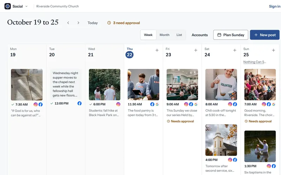The height and width of the screenshot is (175, 281).
Task: Click Facebook icon on 1:30 PM Sunday post
Action: click(x=274, y=166)
